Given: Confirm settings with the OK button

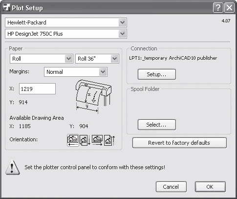Looking at the screenshot, I should point(210,187).
